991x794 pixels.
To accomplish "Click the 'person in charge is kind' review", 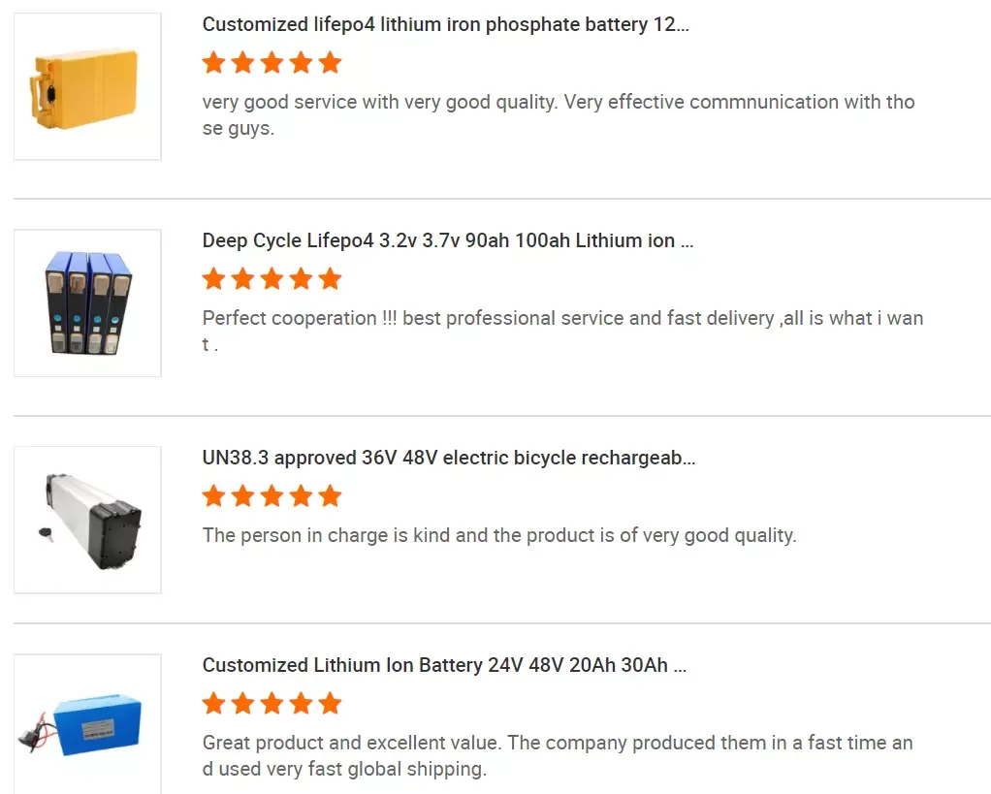I will point(498,535).
